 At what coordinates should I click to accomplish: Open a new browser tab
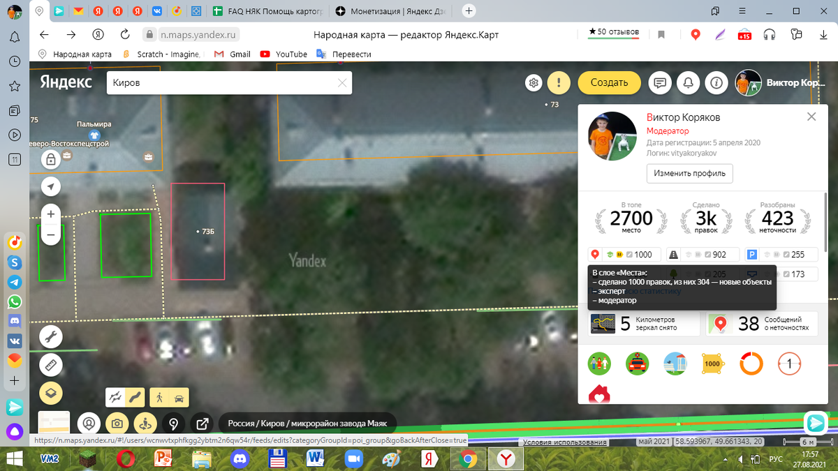[469, 11]
